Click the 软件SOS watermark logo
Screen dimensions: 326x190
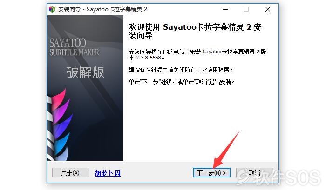(278, 177)
